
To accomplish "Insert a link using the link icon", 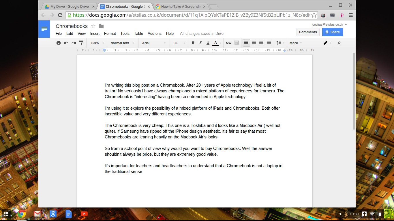I will pos(229,43).
